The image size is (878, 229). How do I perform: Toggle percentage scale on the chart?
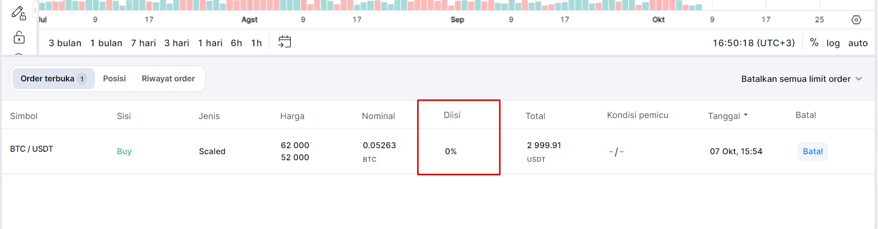814,43
